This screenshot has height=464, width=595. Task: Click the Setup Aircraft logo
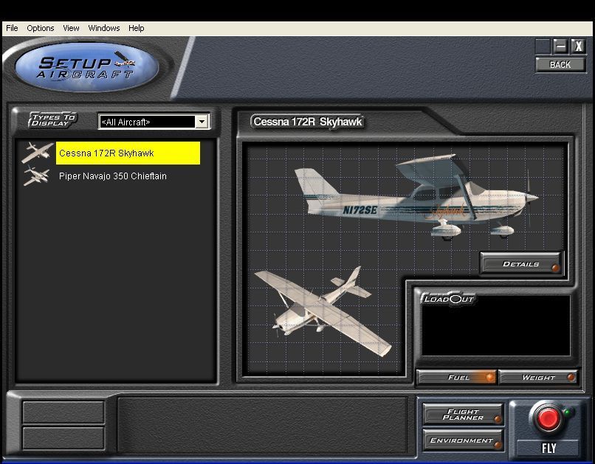pos(86,66)
